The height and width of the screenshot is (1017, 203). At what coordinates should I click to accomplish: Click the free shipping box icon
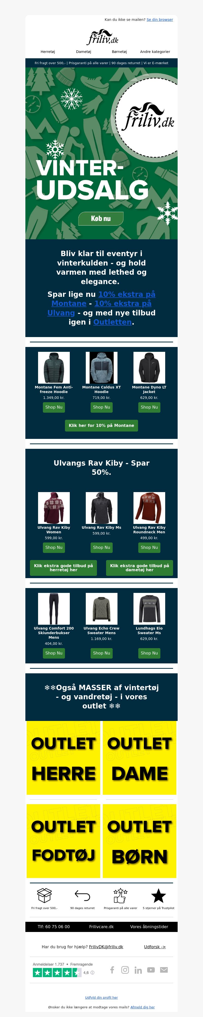pyautogui.click(x=44, y=895)
